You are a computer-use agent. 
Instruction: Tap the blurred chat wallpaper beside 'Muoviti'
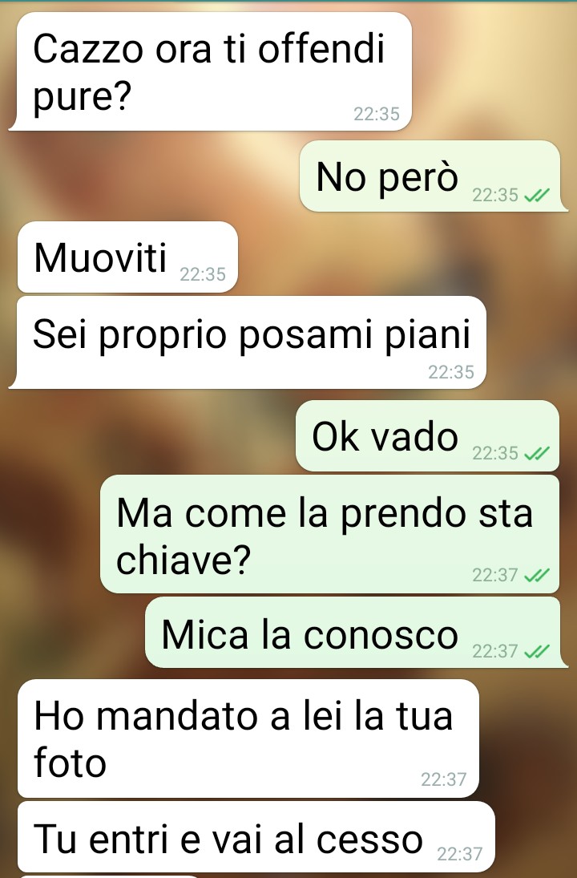click(x=403, y=257)
